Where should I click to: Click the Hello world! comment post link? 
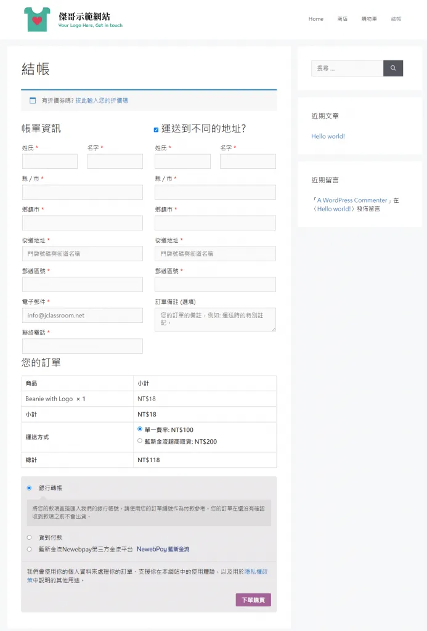coord(334,209)
